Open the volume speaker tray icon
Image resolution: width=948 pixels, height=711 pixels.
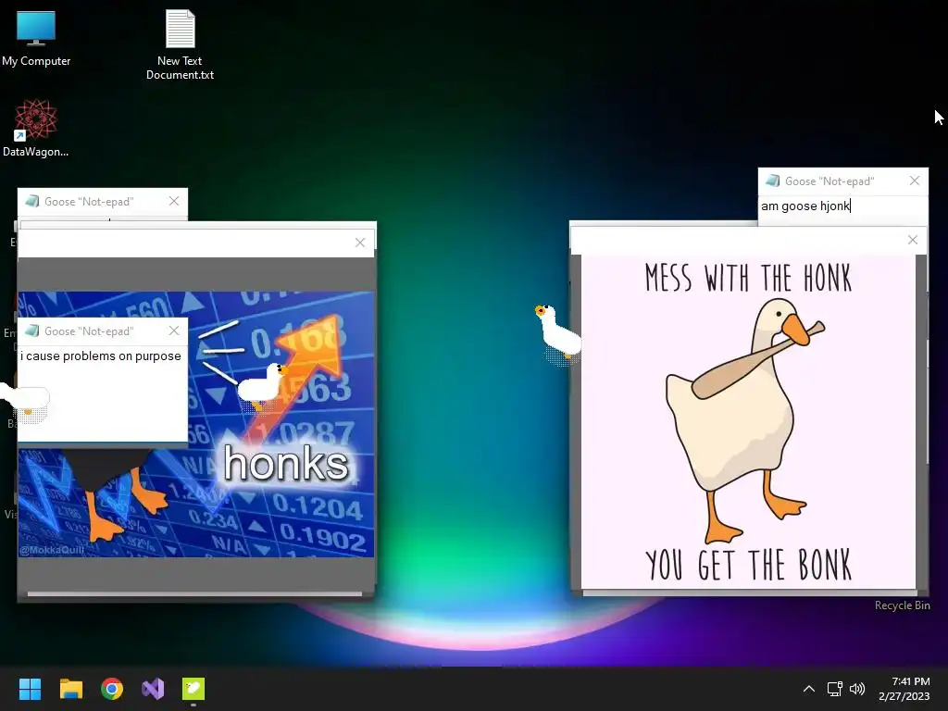[857, 689]
